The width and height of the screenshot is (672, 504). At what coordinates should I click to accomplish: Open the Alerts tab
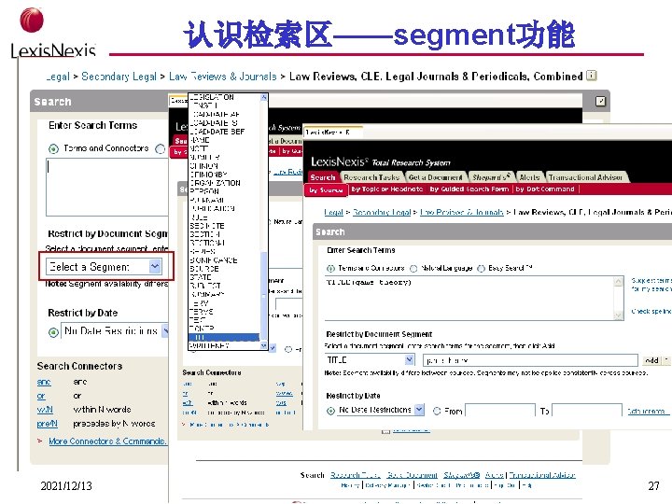coord(529,177)
